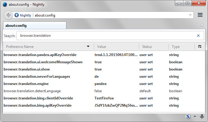The width and height of the screenshot is (208, 122).
Task: Click 'boolean' type of detectLanguage row
Action: 175,91
